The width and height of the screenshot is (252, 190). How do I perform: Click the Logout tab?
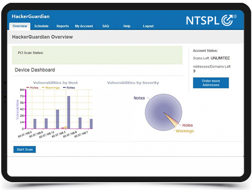pyautogui.click(x=148, y=26)
